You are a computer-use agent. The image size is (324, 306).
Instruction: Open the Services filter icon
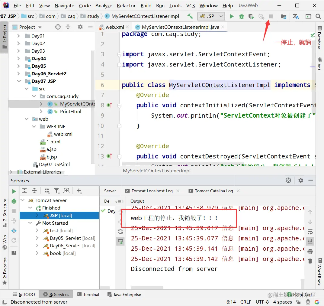coord(57,191)
